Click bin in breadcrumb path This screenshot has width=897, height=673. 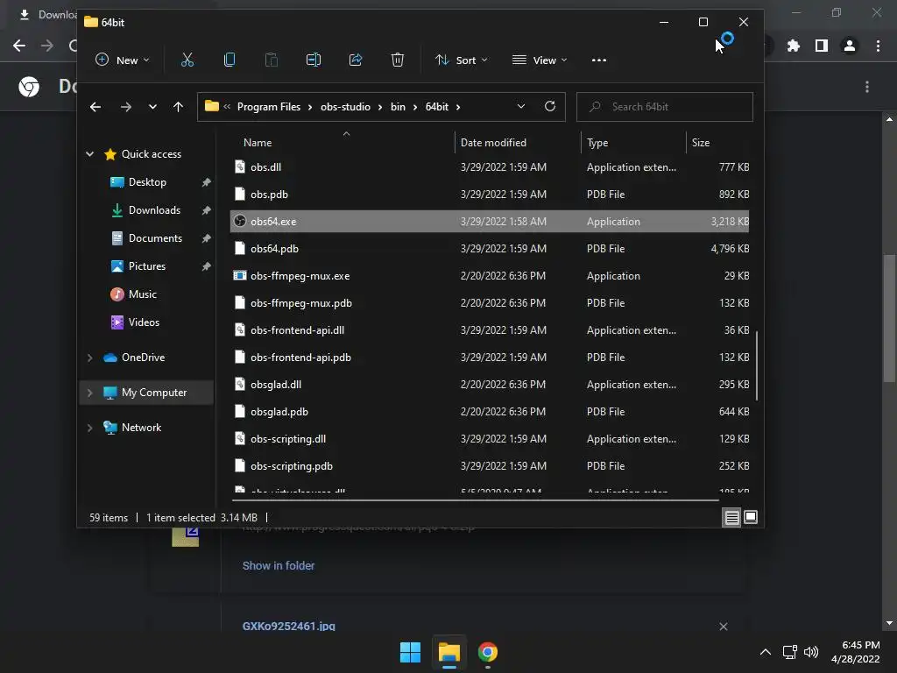[398, 107]
